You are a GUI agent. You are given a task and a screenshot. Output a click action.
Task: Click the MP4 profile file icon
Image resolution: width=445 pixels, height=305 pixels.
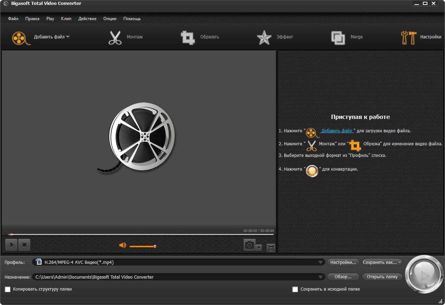38,262
